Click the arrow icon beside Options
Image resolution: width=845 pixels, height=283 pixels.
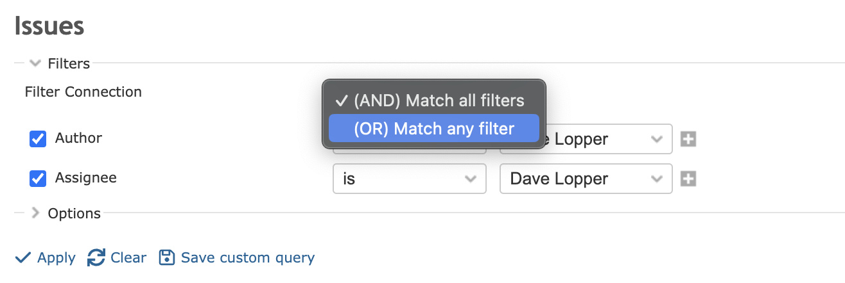click(x=35, y=213)
